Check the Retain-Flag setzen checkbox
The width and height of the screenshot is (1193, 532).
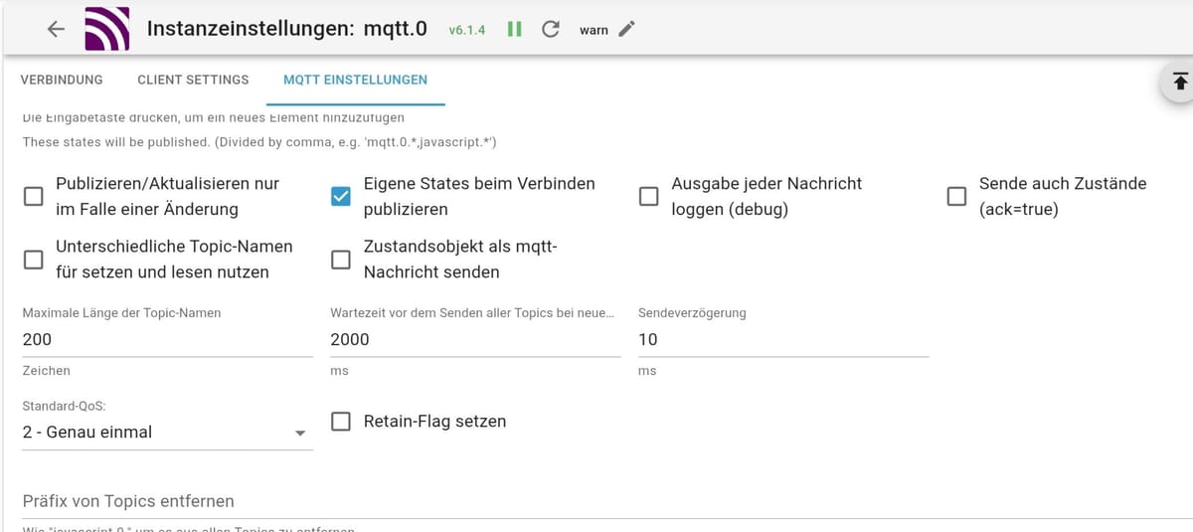coord(341,421)
